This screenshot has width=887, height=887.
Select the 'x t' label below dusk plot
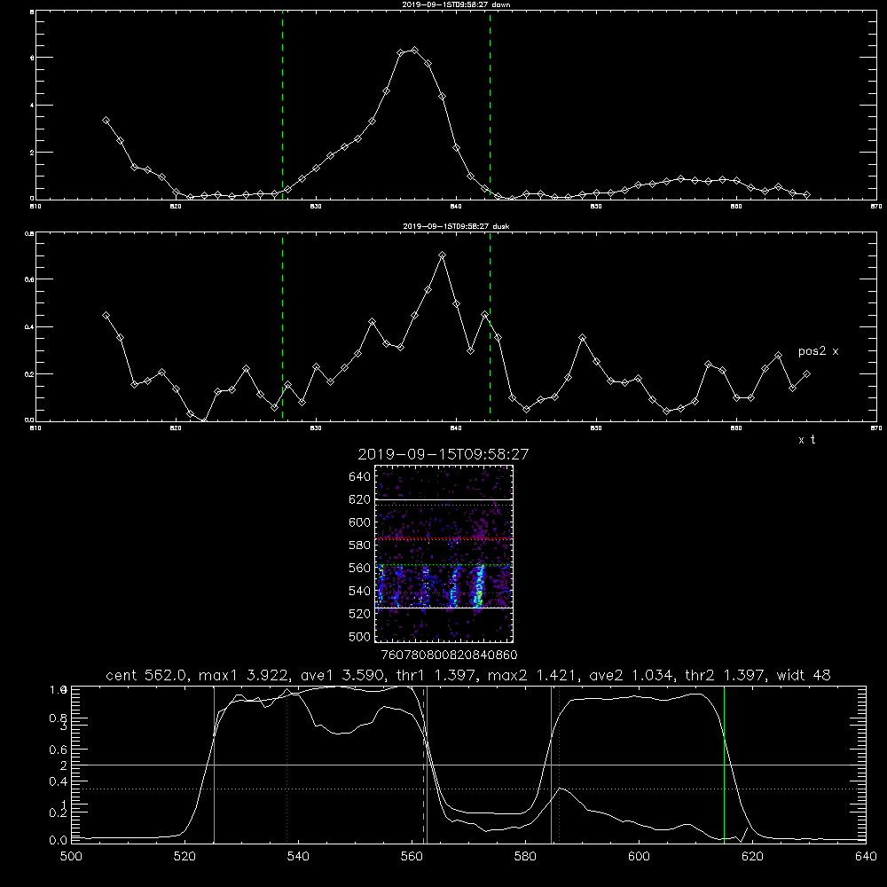[806, 440]
